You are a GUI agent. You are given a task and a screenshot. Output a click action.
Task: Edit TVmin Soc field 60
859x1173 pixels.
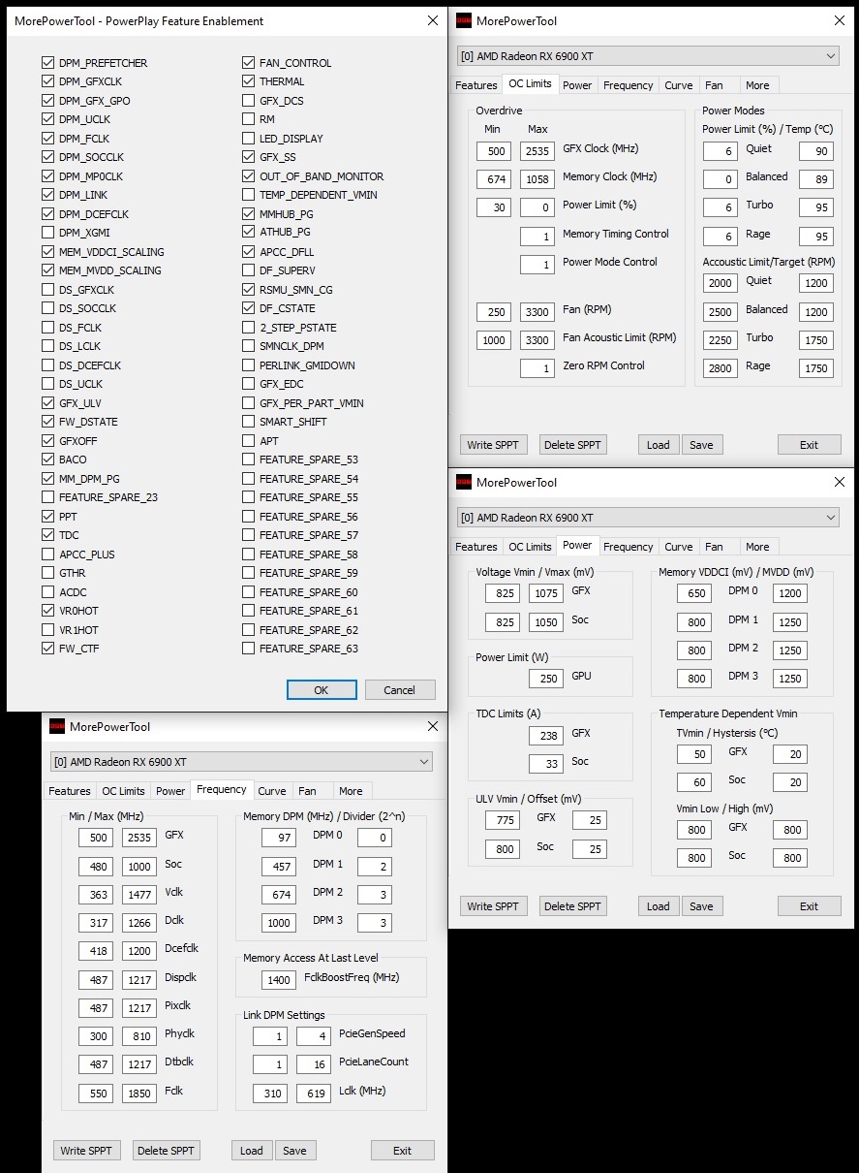(694, 782)
